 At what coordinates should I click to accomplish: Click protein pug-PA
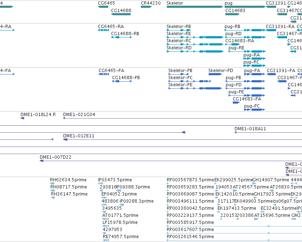pyautogui.click(x=254, y=74)
